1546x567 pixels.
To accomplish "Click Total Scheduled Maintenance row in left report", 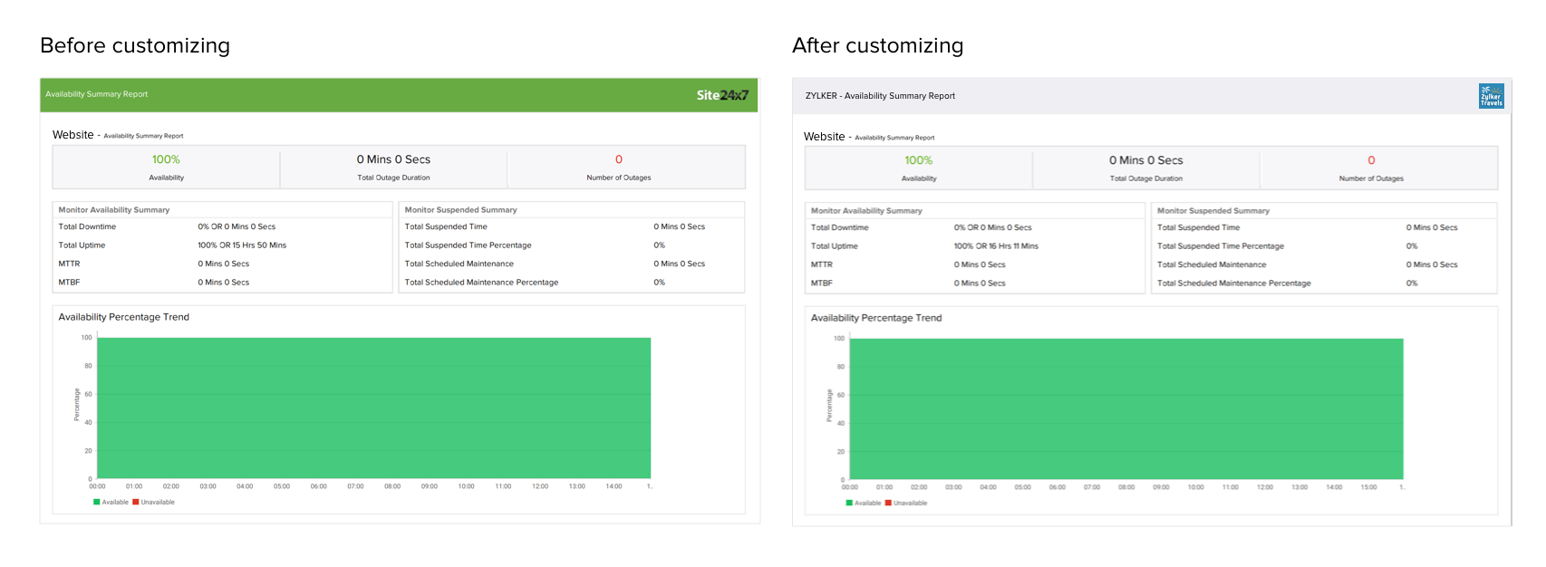I will pos(571,264).
